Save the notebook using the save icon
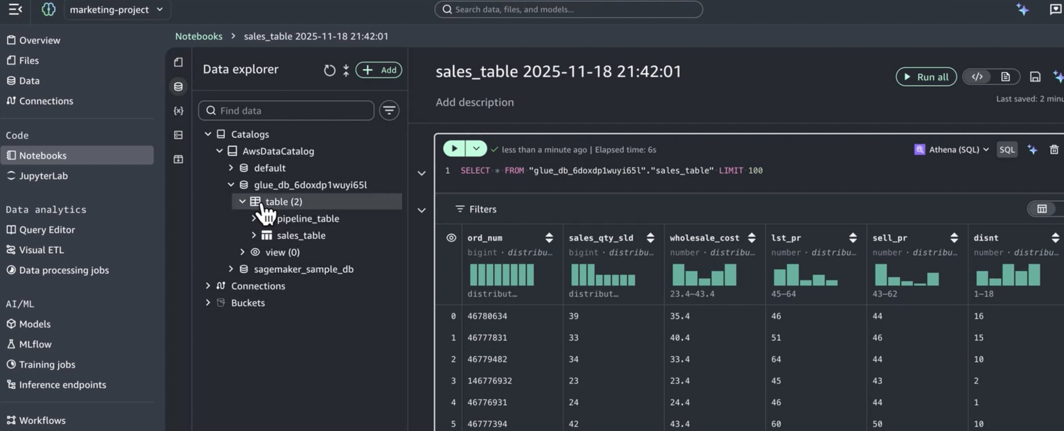Image resolution: width=1064 pixels, height=431 pixels. tap(1035, 77)
